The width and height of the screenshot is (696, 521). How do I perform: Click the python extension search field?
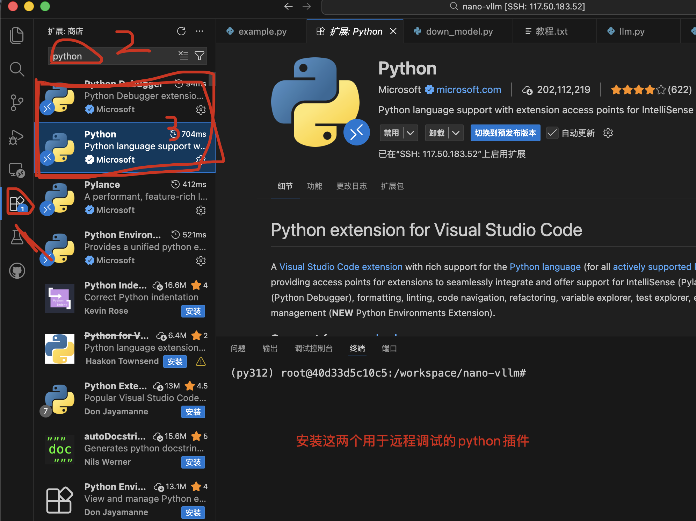pyautogui.click(x=112, y=56)
